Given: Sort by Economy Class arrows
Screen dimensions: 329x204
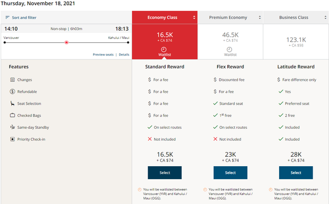Looking at the screenshot, I should point(194,18).
